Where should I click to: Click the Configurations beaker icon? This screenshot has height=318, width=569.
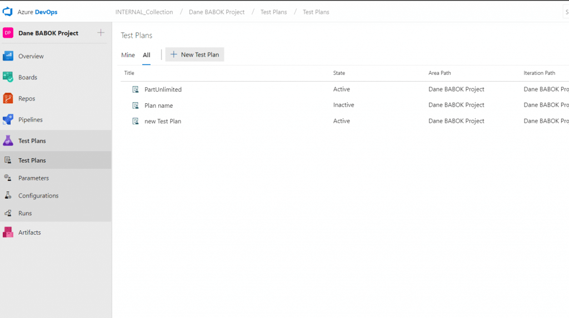pos(8,195)
